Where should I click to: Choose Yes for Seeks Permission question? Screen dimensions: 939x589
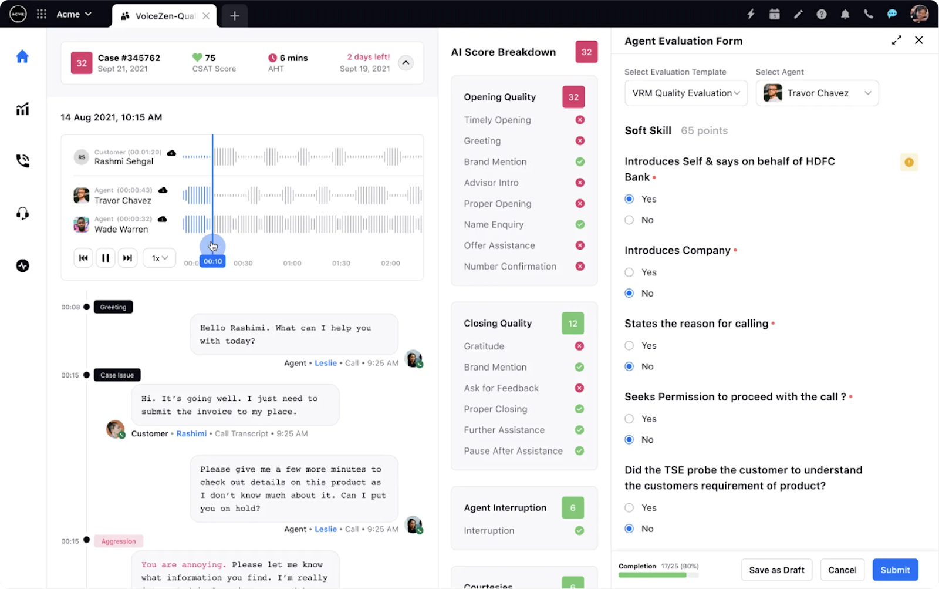coord(629,419)
